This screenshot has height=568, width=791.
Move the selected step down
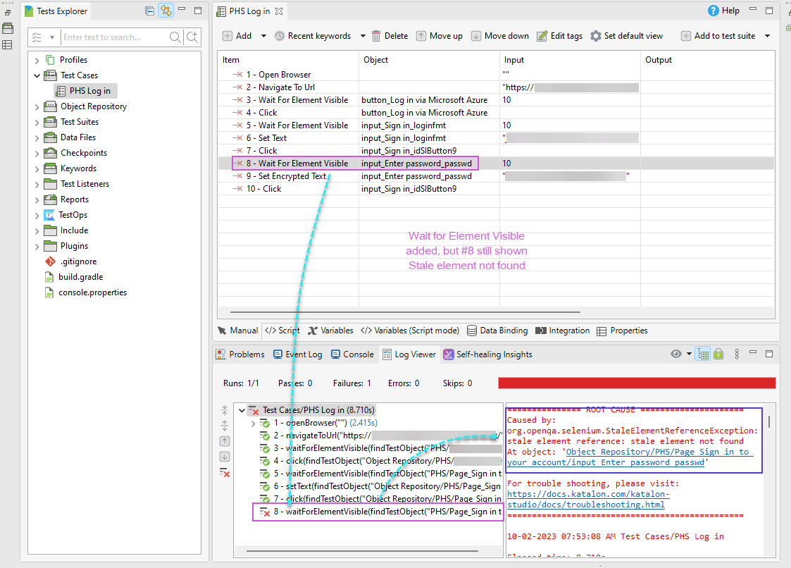499,36
